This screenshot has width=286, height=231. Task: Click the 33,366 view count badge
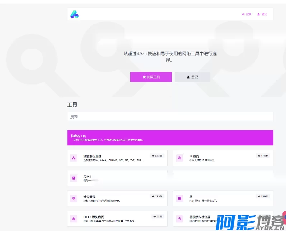157,156
